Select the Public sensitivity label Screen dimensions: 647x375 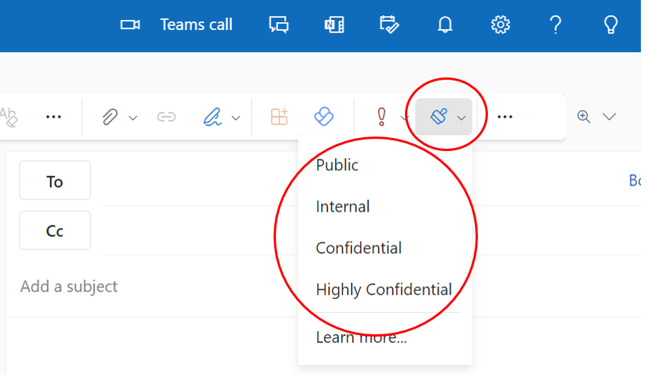pos(337,165)
